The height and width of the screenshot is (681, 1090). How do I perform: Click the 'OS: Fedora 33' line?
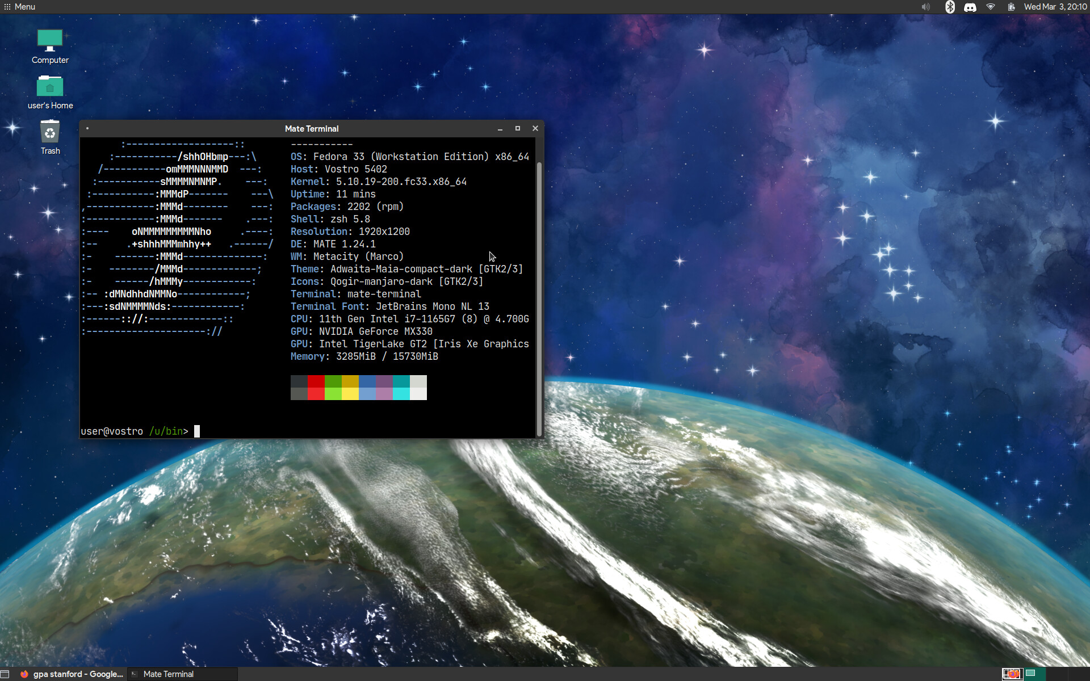point(410,157)
